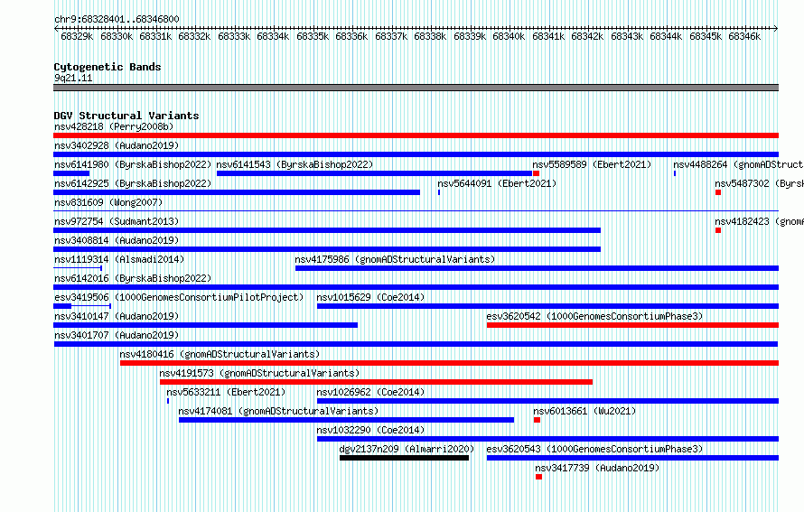Select the nsv4182423 variant label

point(760,221)
